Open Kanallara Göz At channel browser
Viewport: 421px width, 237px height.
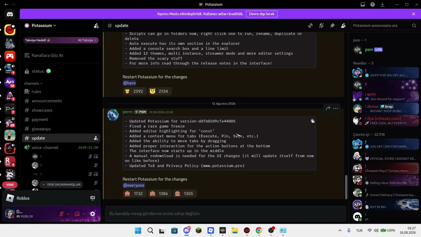tap(61, 55)
